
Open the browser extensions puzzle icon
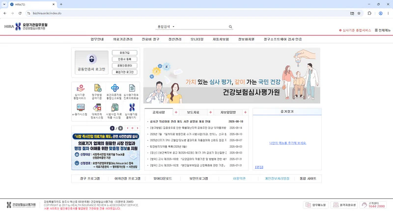(x=369, y=13)
